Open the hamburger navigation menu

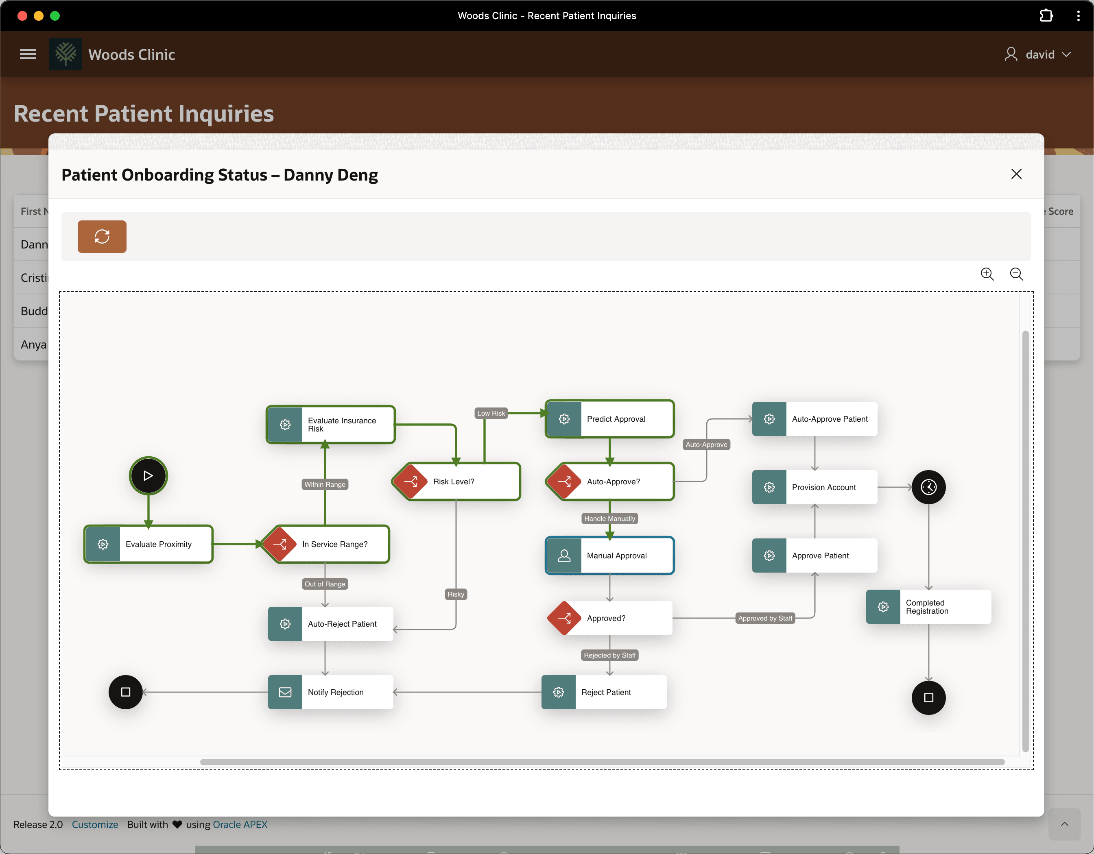pos(28,54)
